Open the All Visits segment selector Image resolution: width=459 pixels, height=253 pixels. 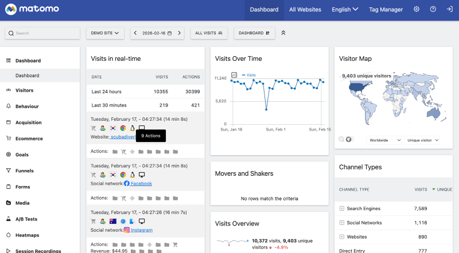(x=209, y=33)
